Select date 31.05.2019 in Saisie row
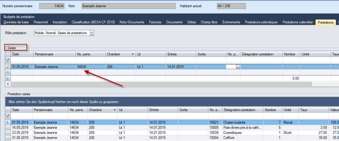The height and width of the screenshot is (141, 339). coord(22,67)
